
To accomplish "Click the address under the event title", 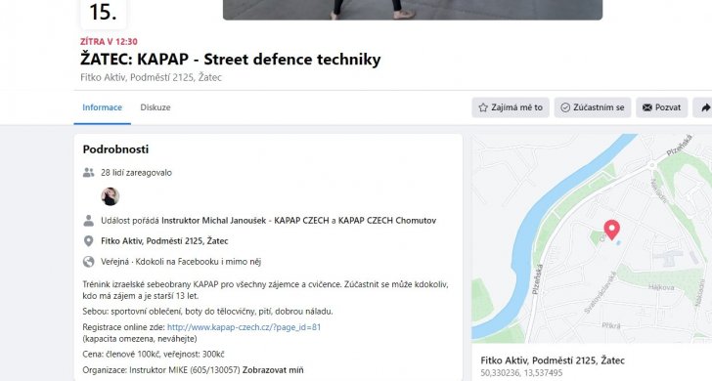I will 152,77.
